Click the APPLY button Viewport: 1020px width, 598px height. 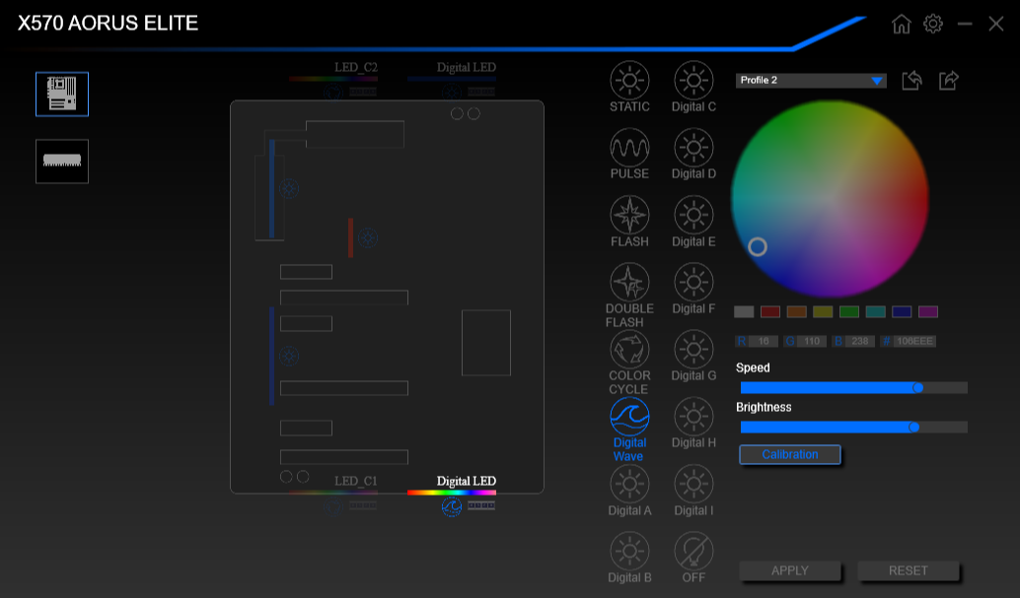point(790,570)
